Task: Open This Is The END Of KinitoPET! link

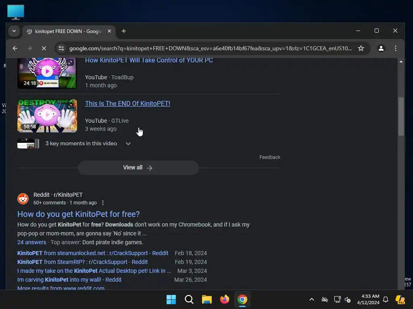Action: click(x=127, y=103)
